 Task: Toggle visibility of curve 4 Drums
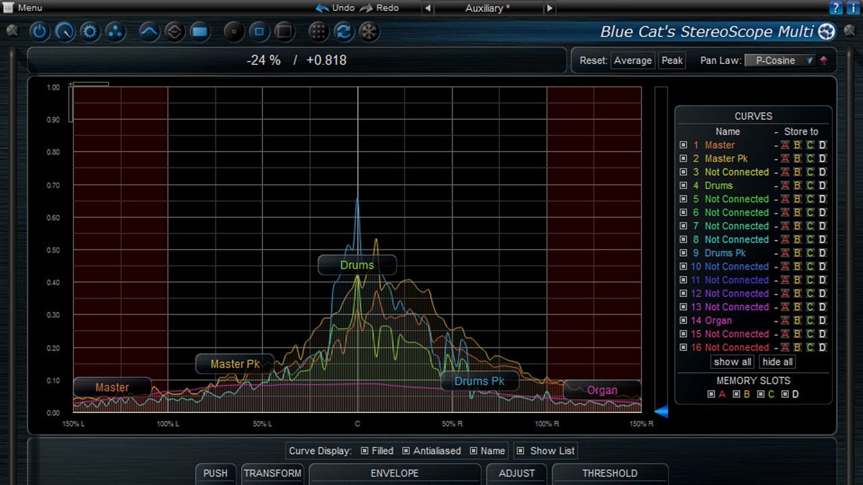pyautogui.click(x=683, y=185)
